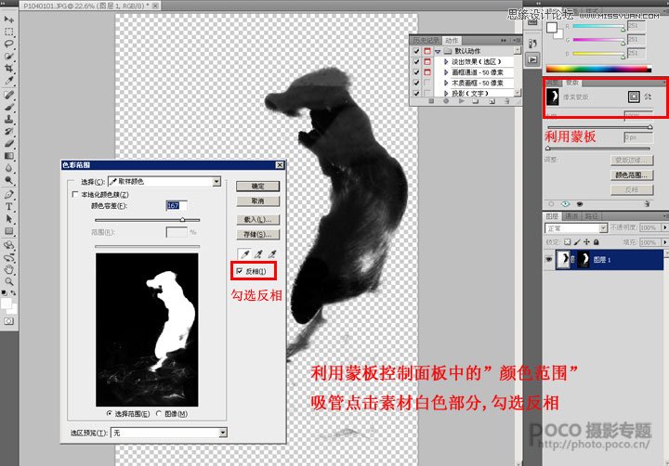Image resolution: width=669 pixels, height=466 pixels.
Task: Click the 确定 button in dialog
Action: [257, 186]
